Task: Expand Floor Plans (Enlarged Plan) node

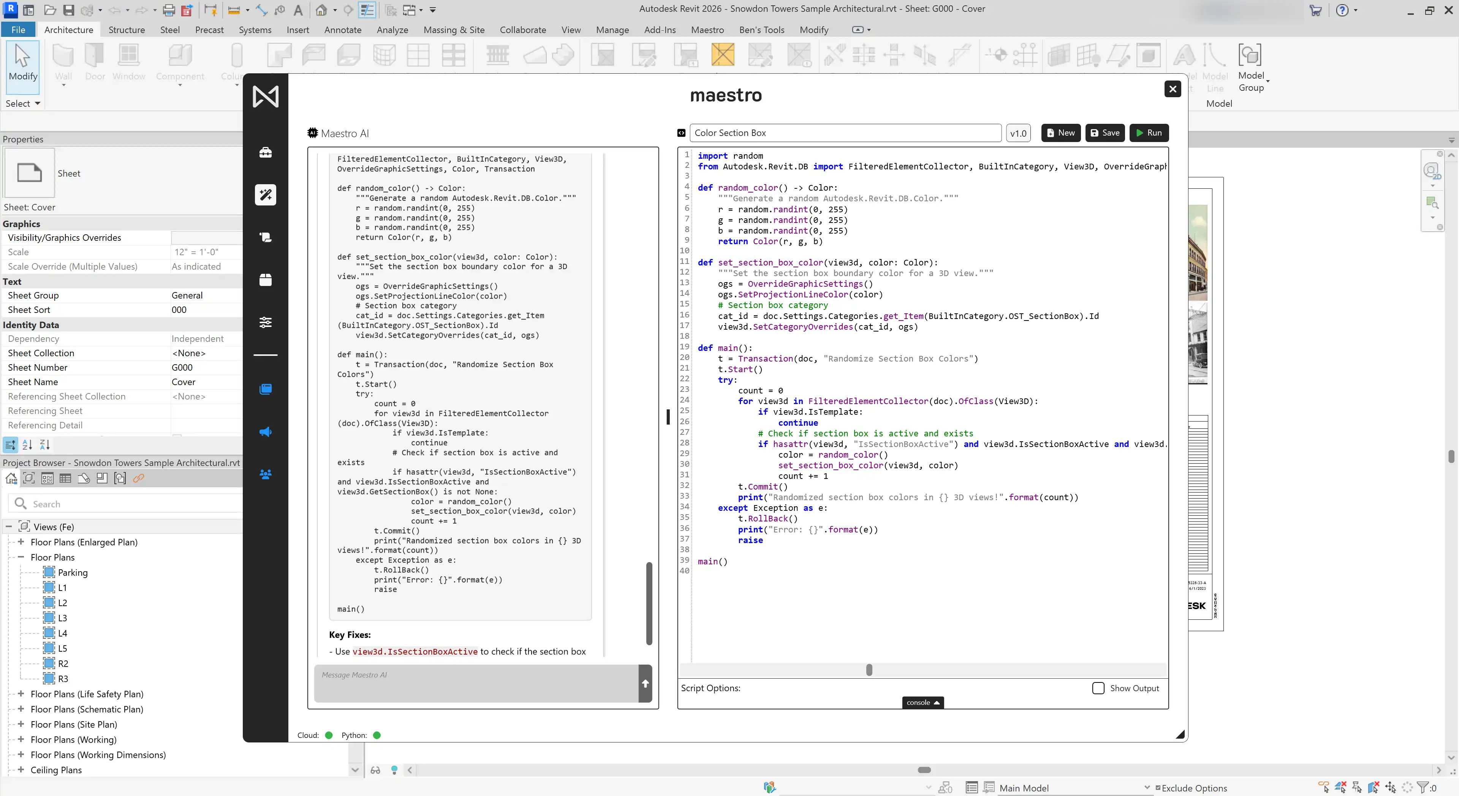Action: 21,542
